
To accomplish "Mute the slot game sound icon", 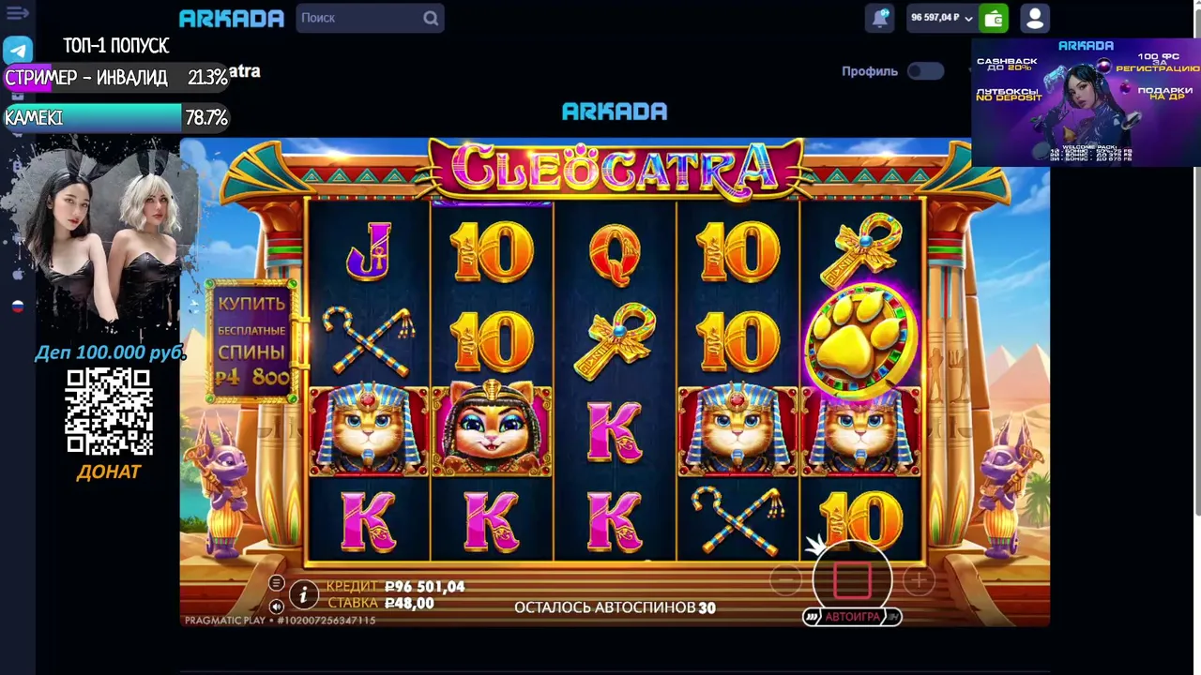I will [x=276, y=607].
